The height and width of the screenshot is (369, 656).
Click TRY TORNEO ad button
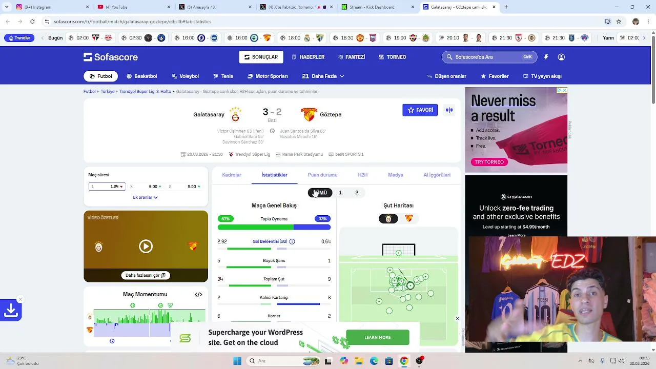[489, 162]
